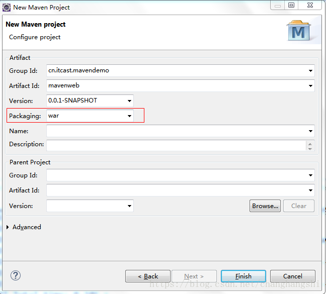Maximize the New Maven Project dialog
This screenshot has height=294, width=326.
click(x=291, y=5)
